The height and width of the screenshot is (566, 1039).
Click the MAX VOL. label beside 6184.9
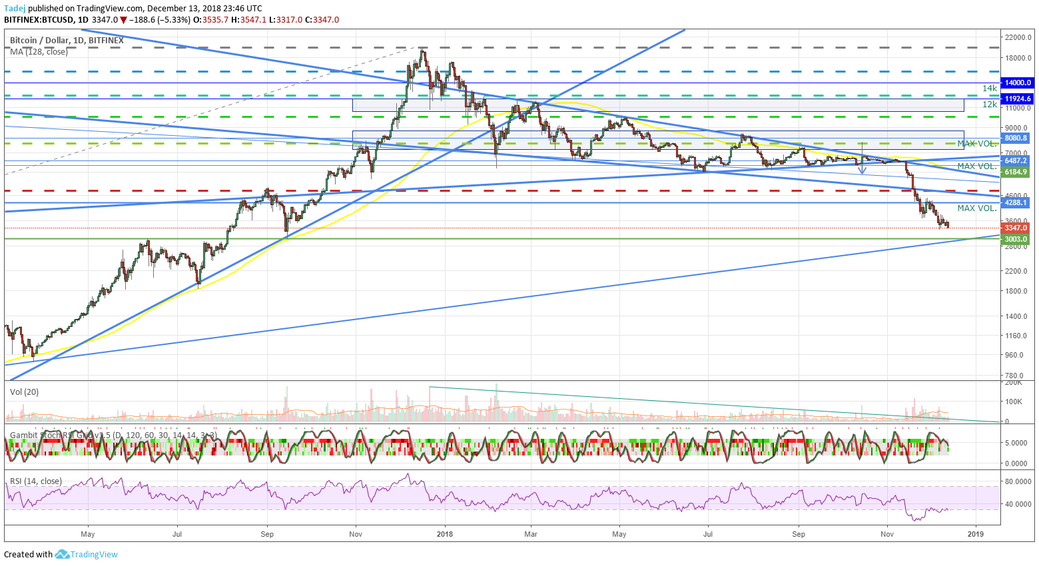tap(977, 166)
